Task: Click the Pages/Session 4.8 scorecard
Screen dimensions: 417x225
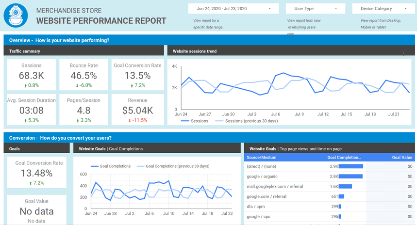Action: tap(84, 108)
